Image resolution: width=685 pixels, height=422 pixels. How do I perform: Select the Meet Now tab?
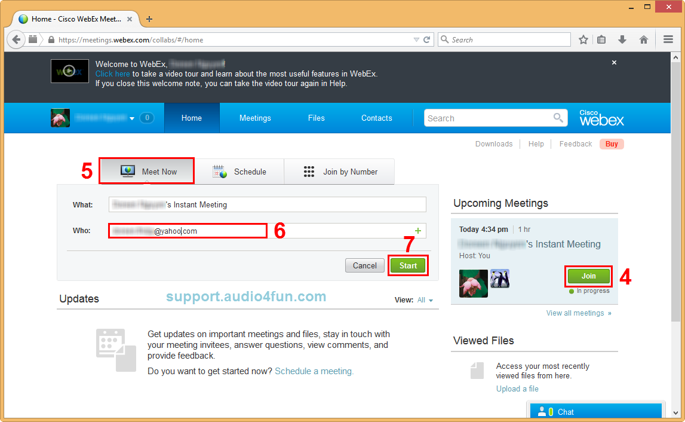[147, 171]
